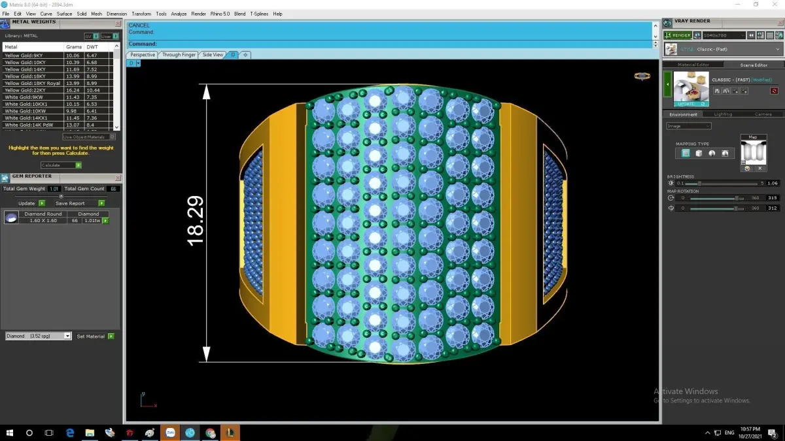Open the Surface menu
This screenshot has height=441, width=785.
[64, 14]
